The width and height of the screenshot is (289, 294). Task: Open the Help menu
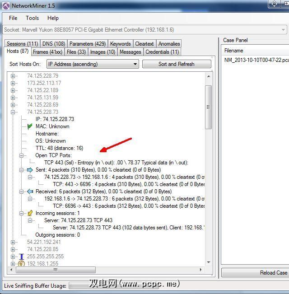53,18
